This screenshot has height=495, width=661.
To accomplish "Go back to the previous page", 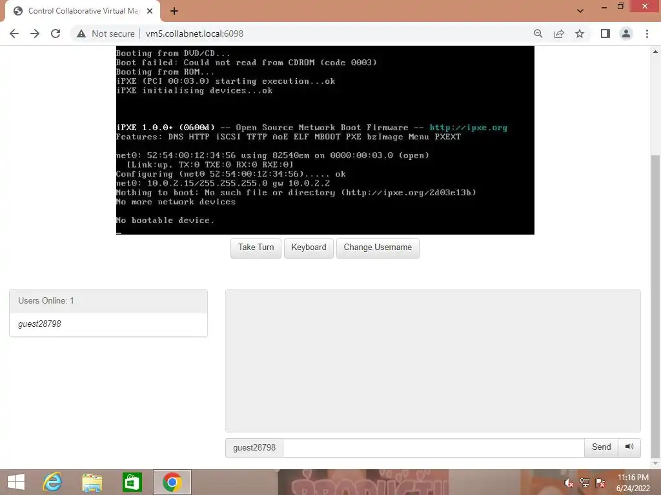I will tap(14, 34).
